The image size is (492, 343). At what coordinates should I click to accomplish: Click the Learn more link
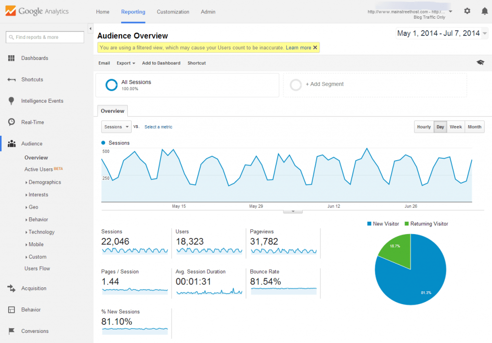click(x=299, y=48)
